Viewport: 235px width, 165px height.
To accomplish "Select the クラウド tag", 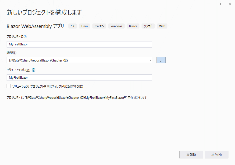I will (x=148, y=26).
